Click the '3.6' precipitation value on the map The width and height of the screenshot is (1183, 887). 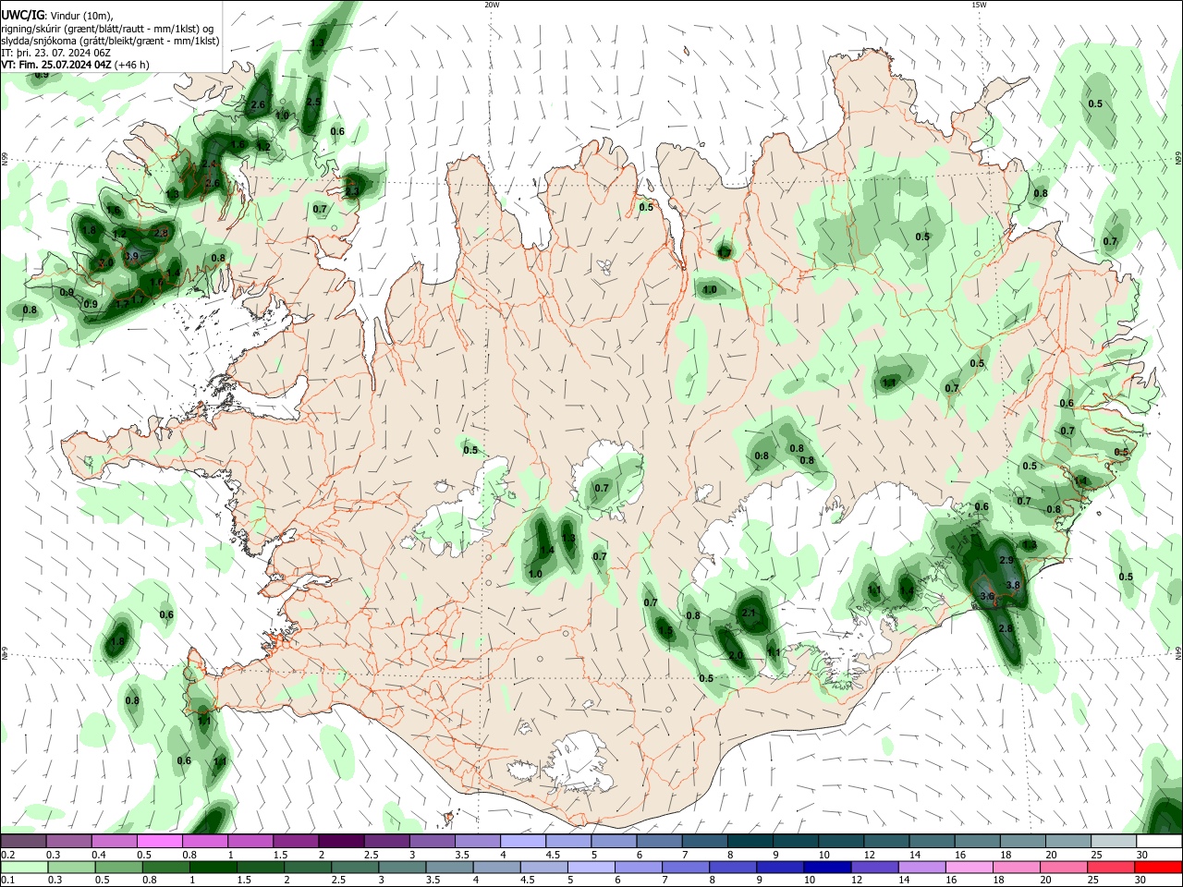986,597
